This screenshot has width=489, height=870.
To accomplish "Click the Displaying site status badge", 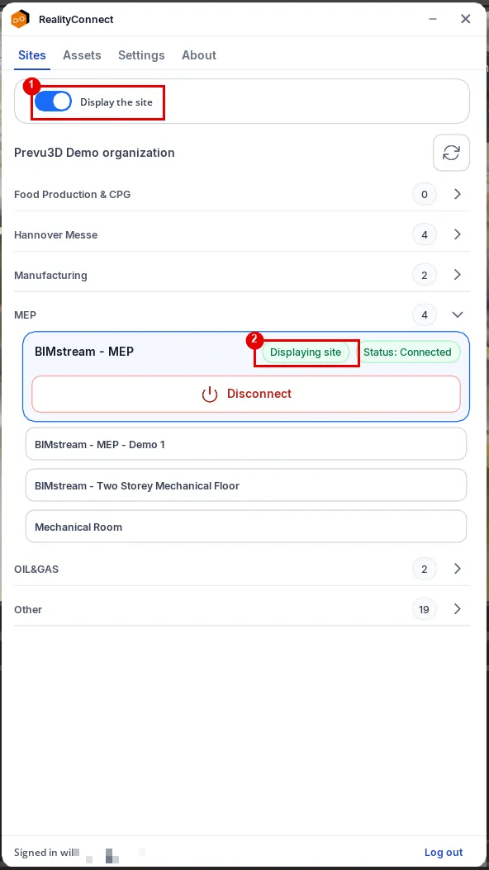I will [x=306, y=352].
